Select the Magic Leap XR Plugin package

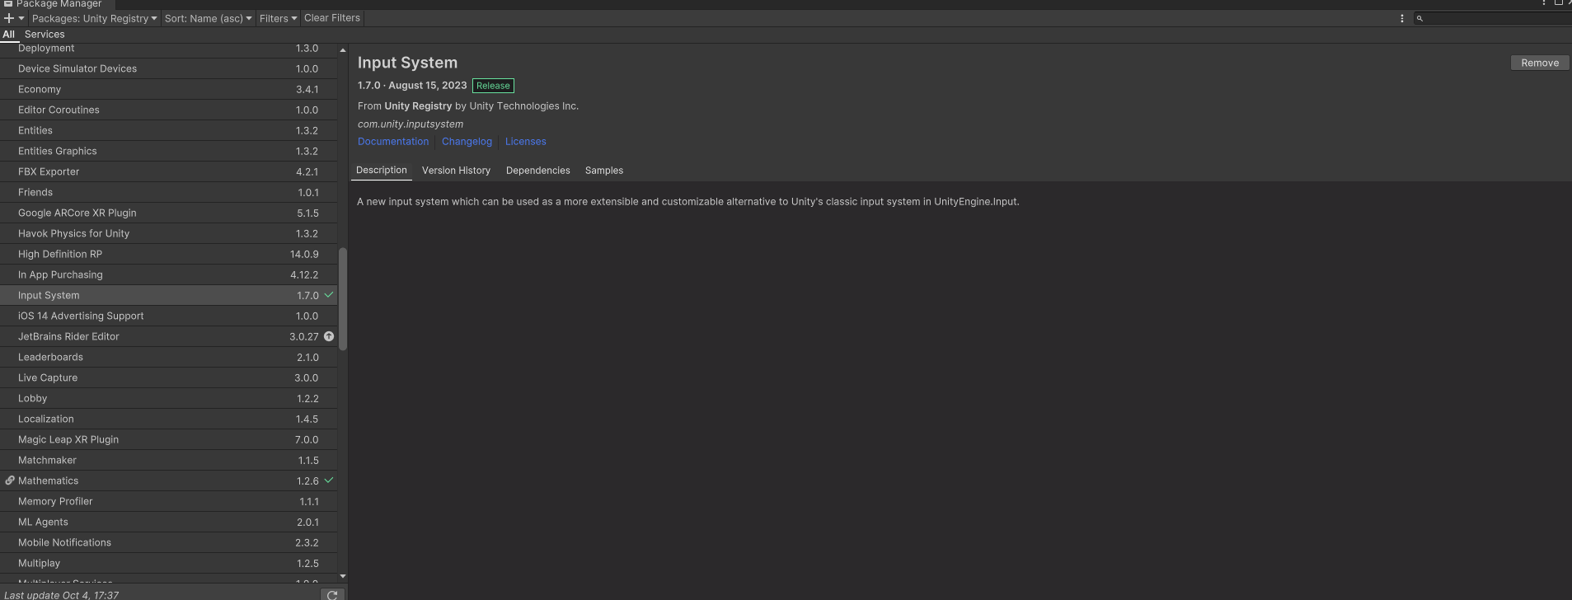tap(168, 439)
